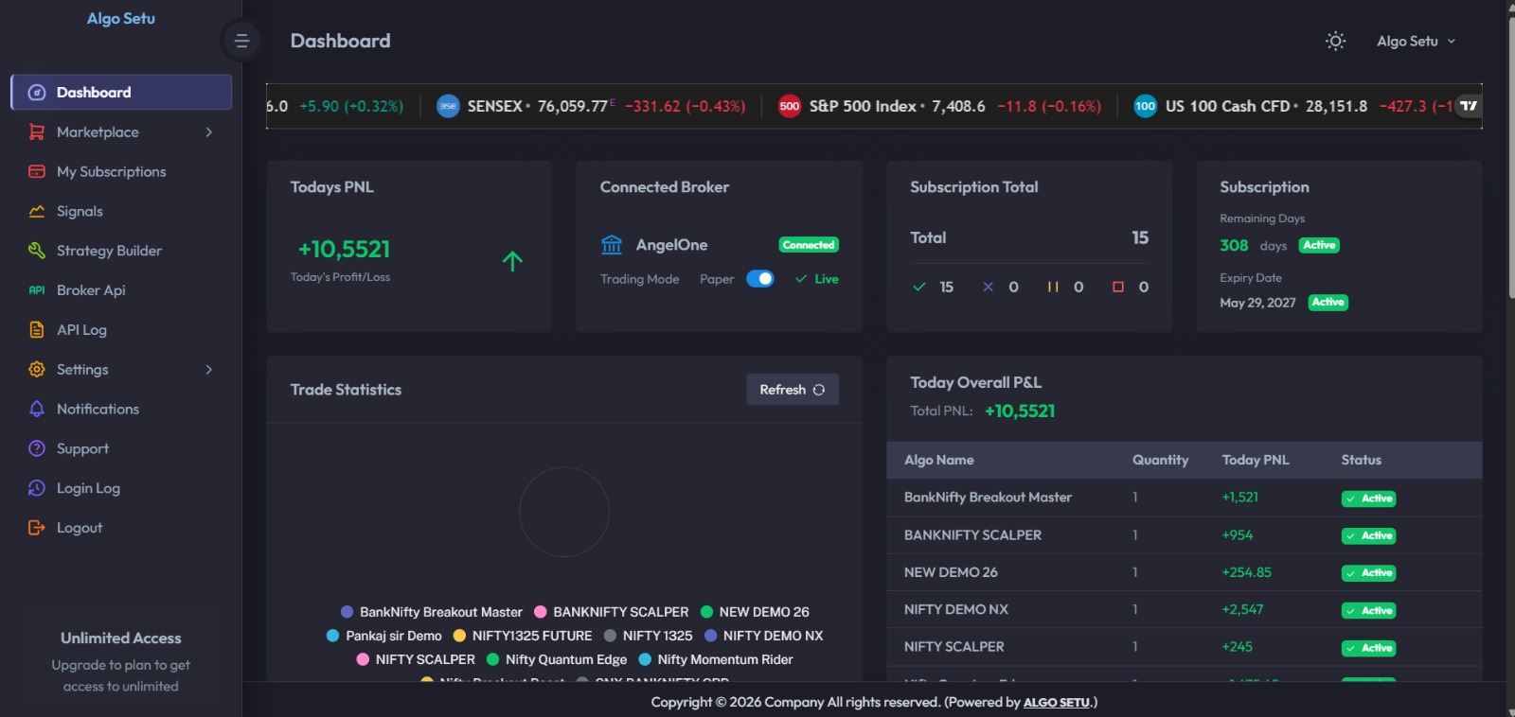The image size is (1515, 717).
Task: Click the orange pause subscription count icon
Action: coord(1053,287)
